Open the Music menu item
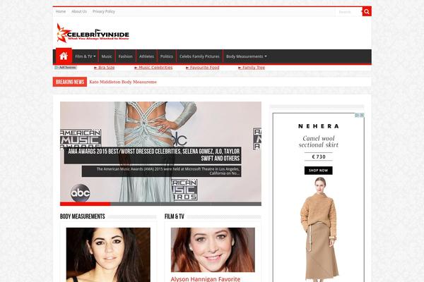The width and height of the screenshot is (424, 282). tap(107, 56)
